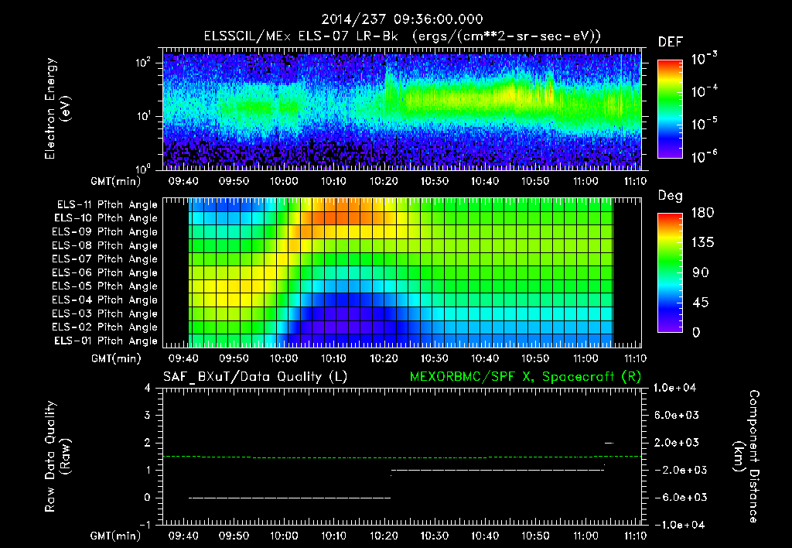
Task: Click the 10:20 time tick under the spectrogram
Action: [384, 181]
